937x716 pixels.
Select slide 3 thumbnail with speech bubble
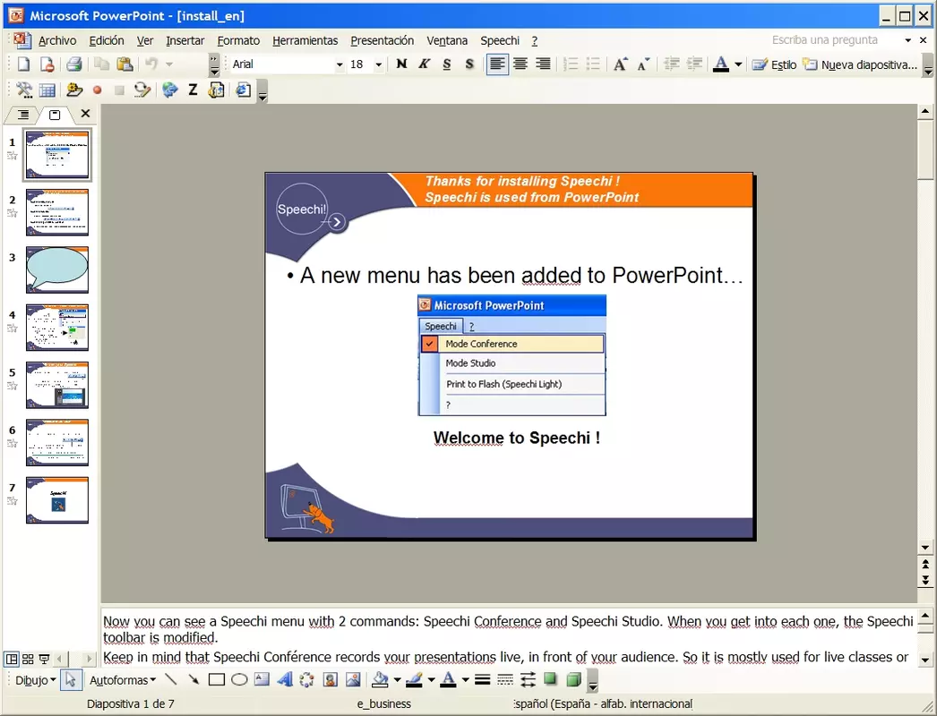(x=56, y=270)
